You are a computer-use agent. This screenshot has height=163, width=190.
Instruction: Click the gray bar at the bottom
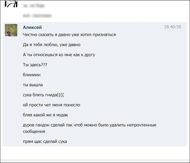click(95, 161)
